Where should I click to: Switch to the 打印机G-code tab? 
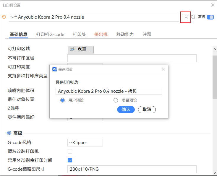(50, 35)
